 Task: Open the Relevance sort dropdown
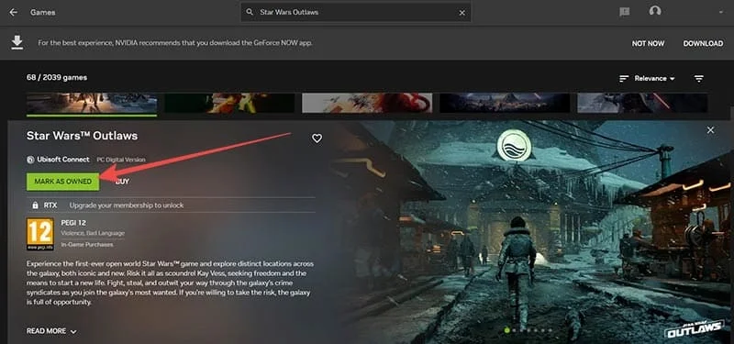pos(654,79)
